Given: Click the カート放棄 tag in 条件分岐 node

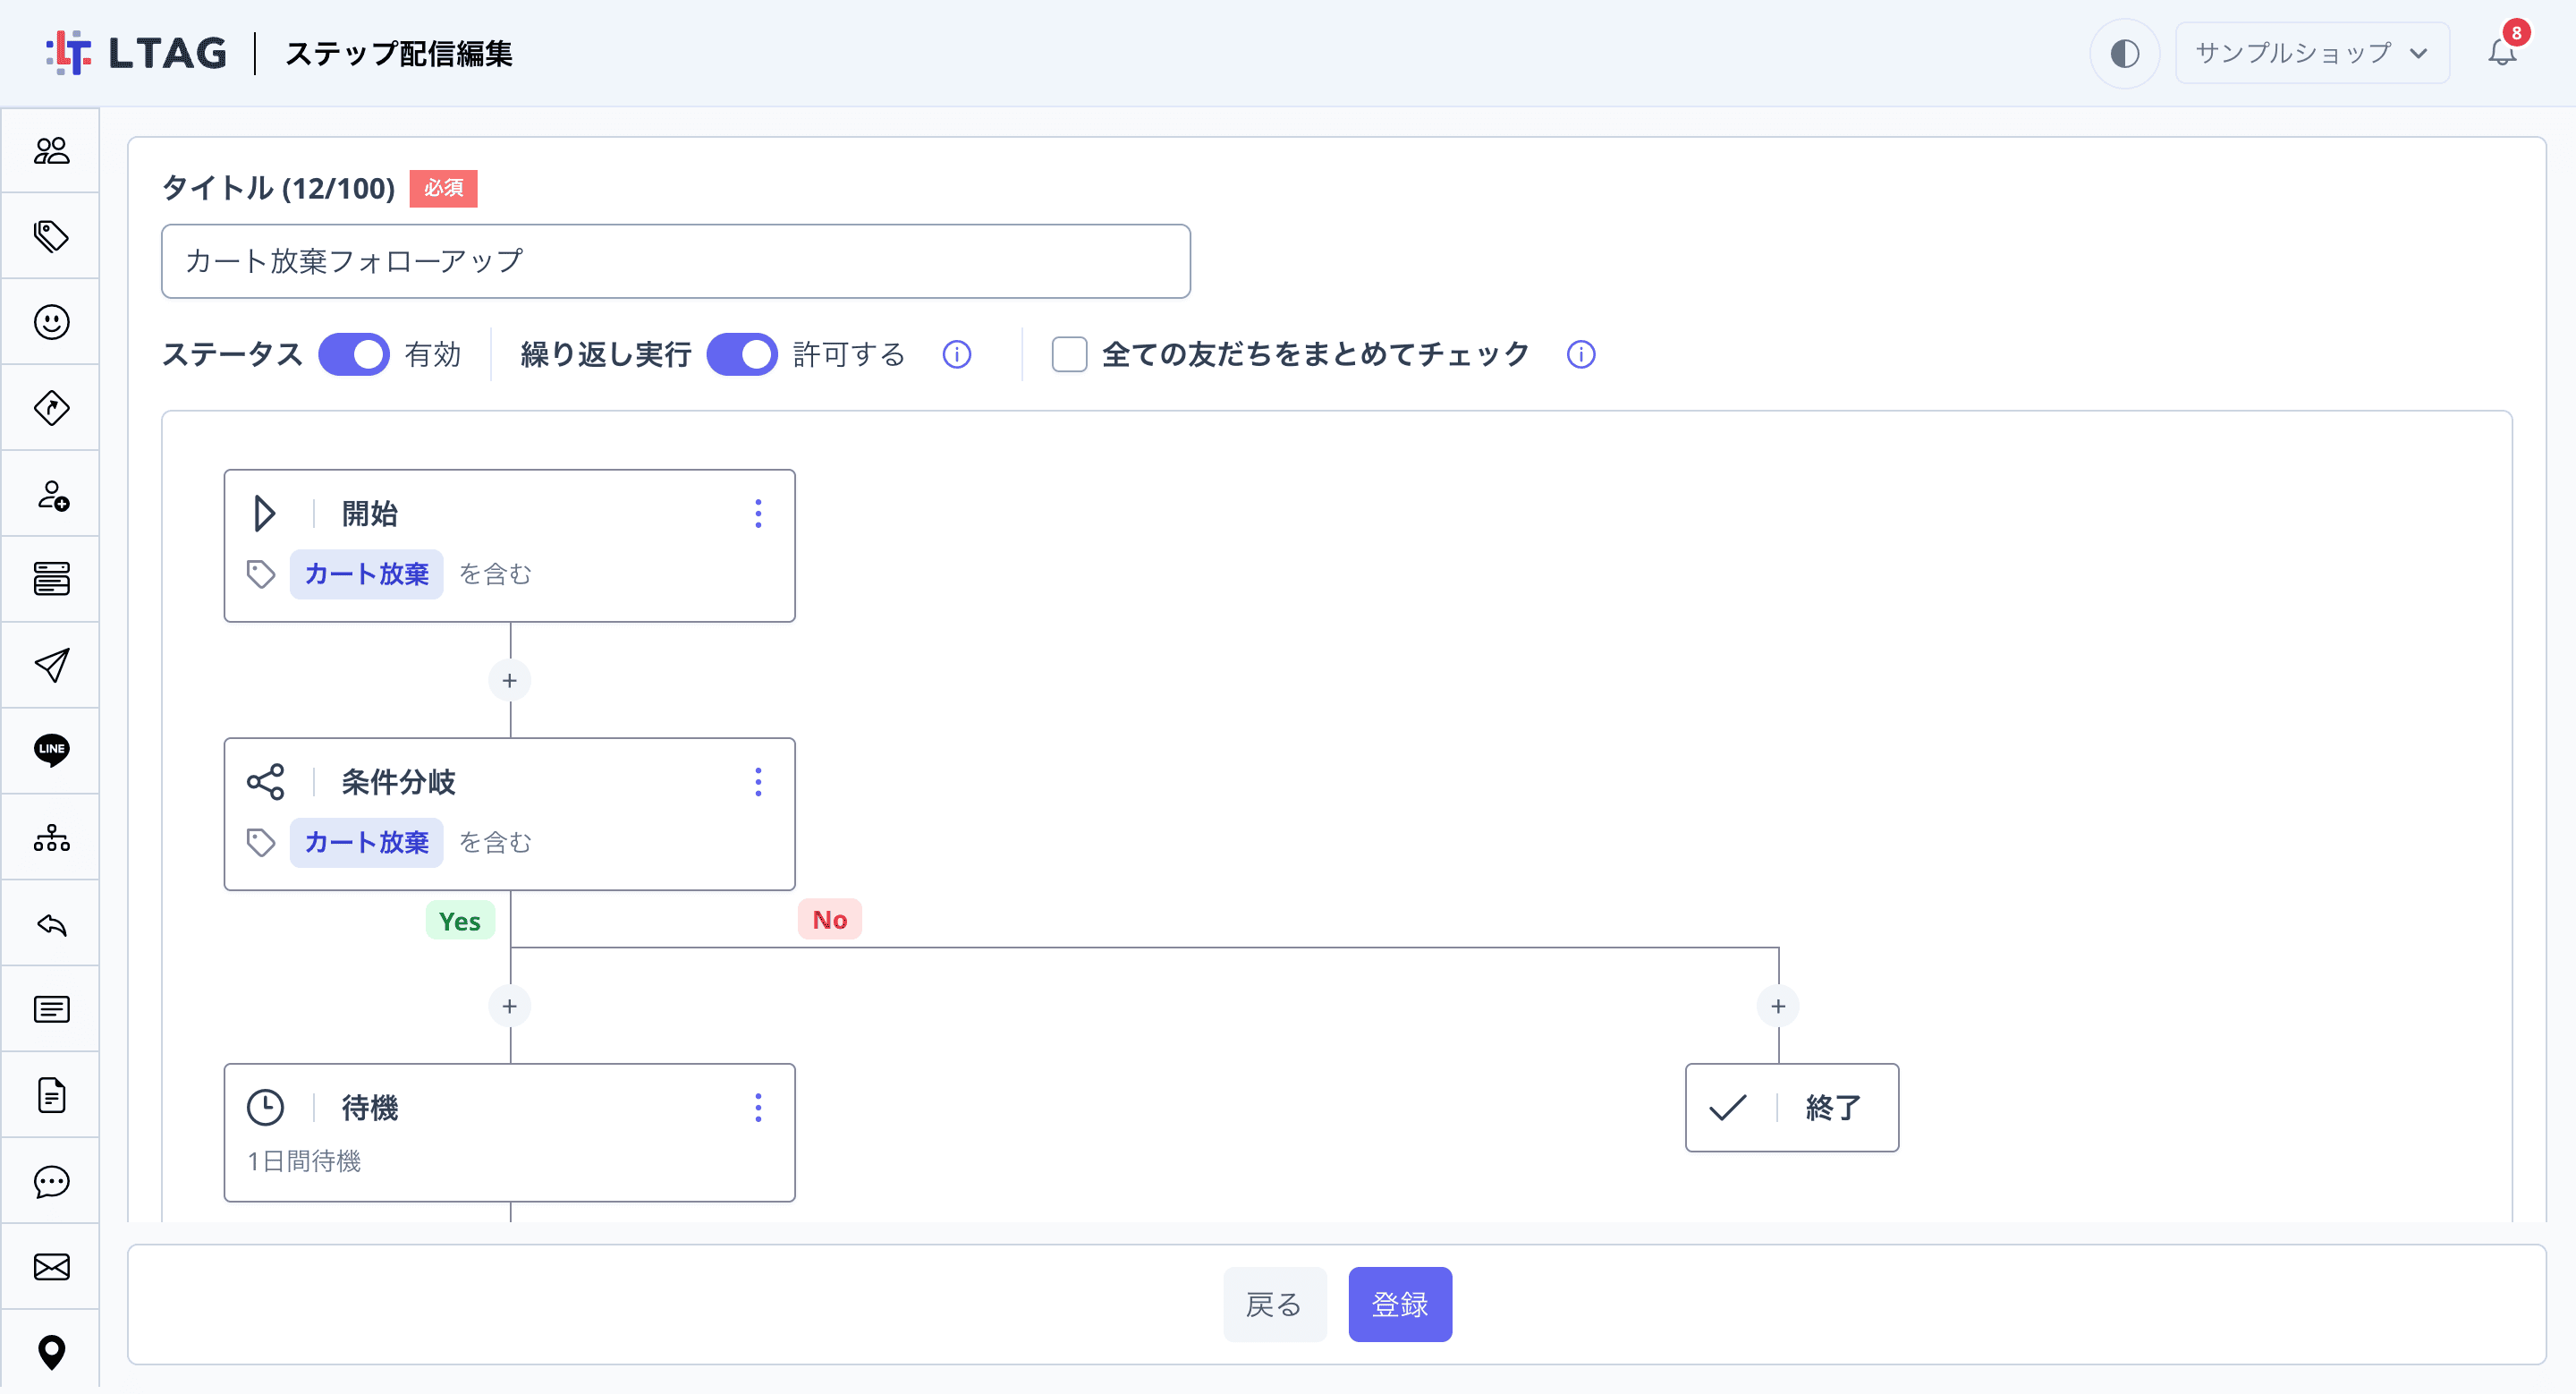Looking at the screenshot, I should [366, 842].
